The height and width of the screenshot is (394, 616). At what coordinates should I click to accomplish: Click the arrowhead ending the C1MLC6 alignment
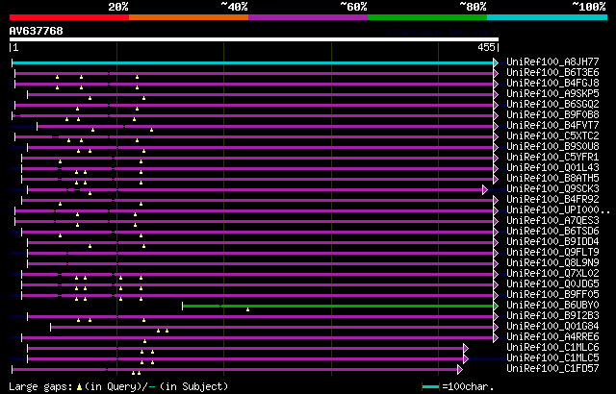464,348
